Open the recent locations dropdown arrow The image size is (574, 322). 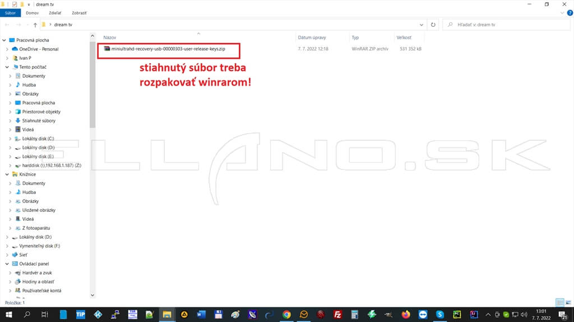click(x=27, y=25)
